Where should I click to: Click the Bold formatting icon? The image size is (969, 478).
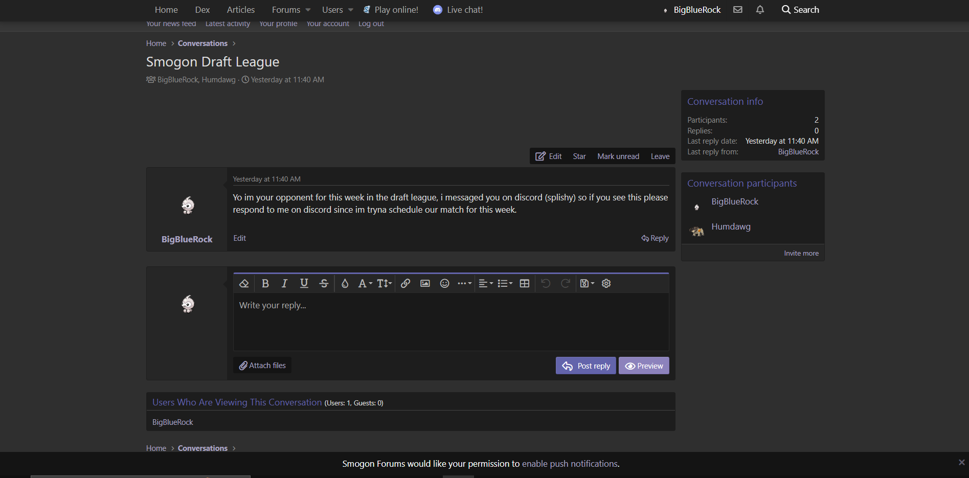click(x=265, y=283)
